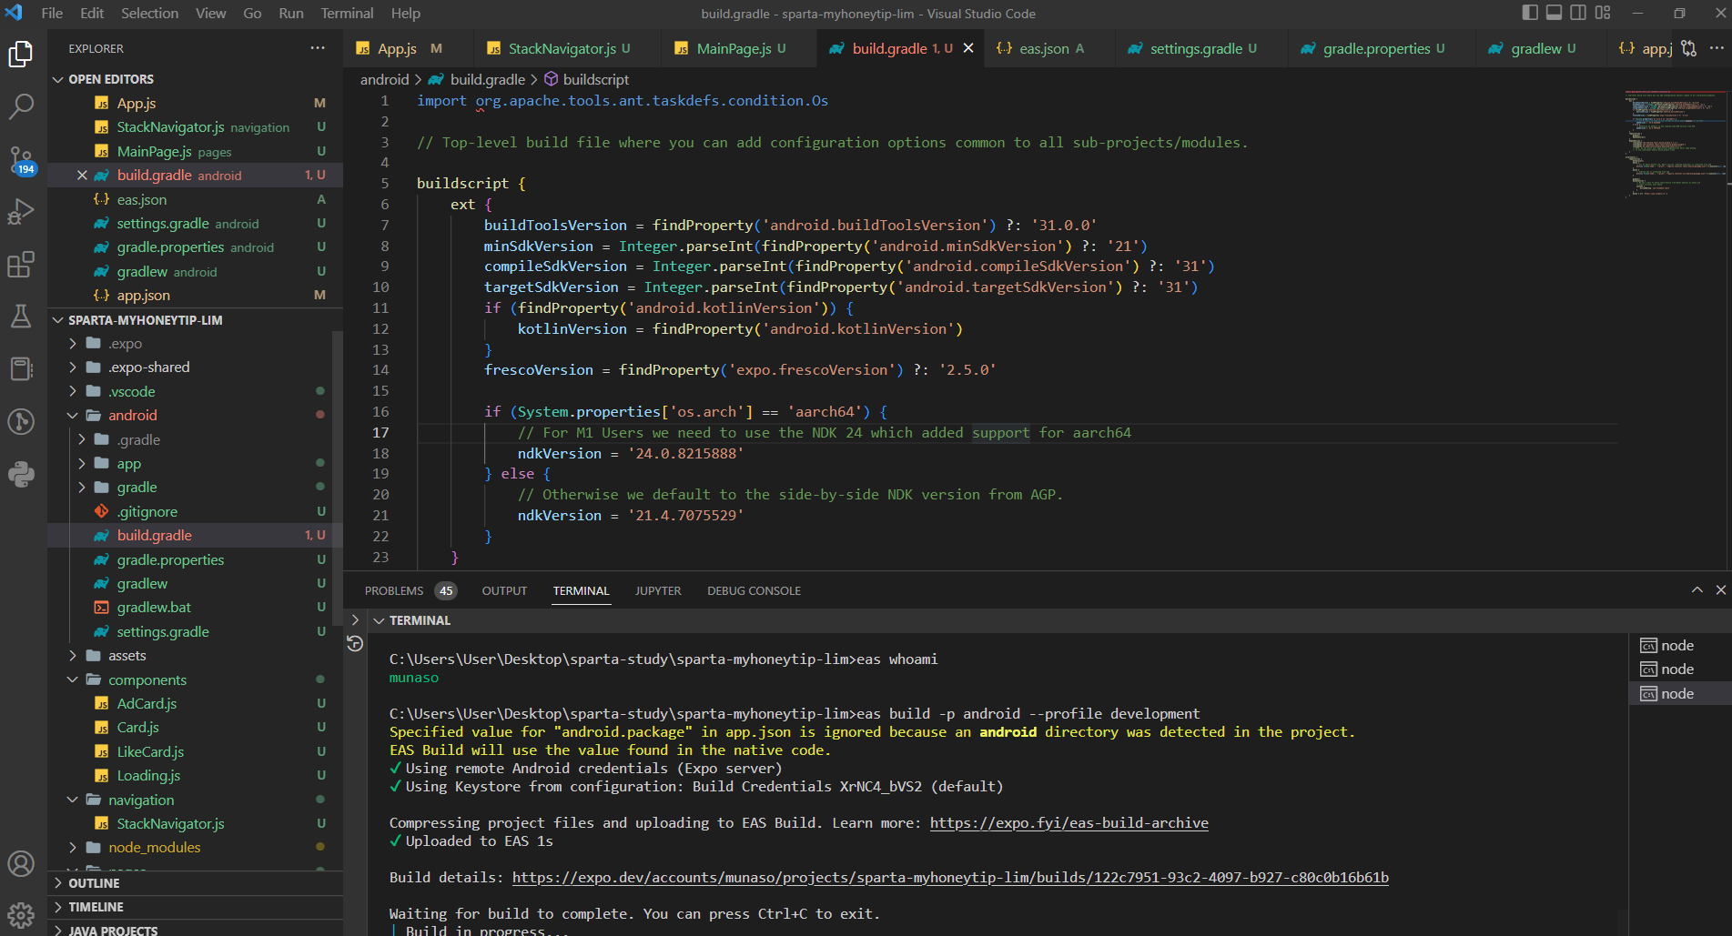Open Run and Debug view
The width and height of the screenshot is (1732, 936).
coord(21,211)
